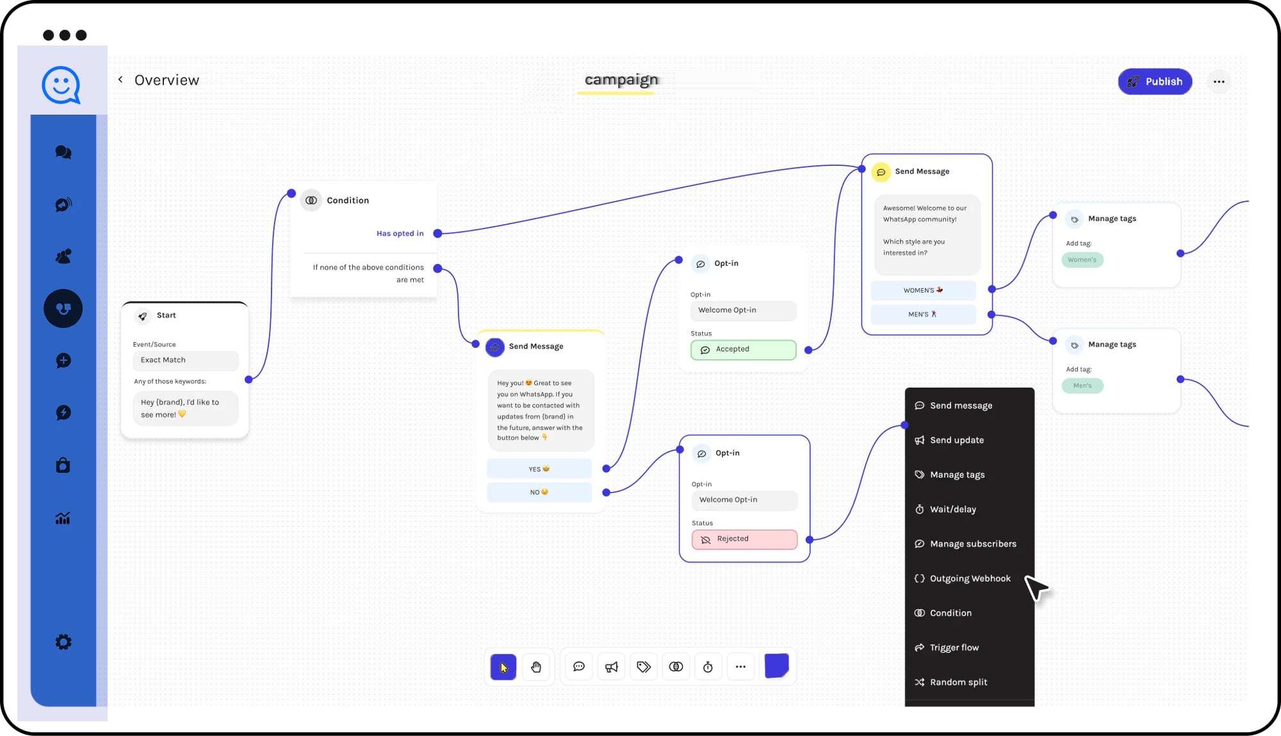Click the WOMEN'S reply button
The image size is (1281, 736).
[923, 290]
